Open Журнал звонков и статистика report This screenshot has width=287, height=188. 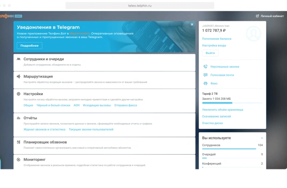[44, 130]
